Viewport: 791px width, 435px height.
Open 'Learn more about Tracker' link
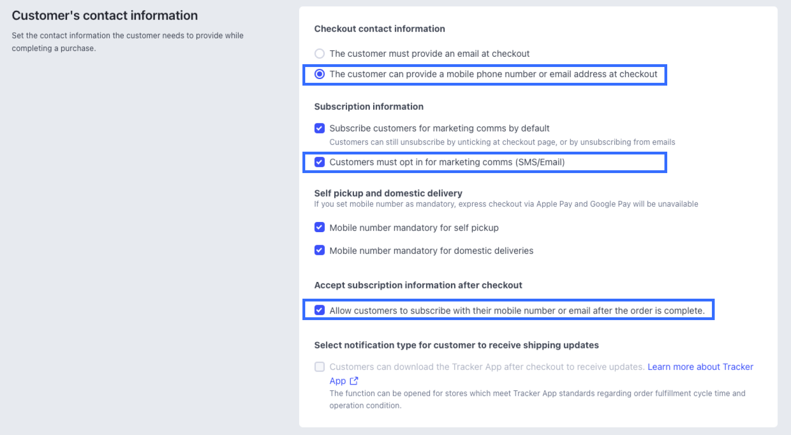point(700,367)
